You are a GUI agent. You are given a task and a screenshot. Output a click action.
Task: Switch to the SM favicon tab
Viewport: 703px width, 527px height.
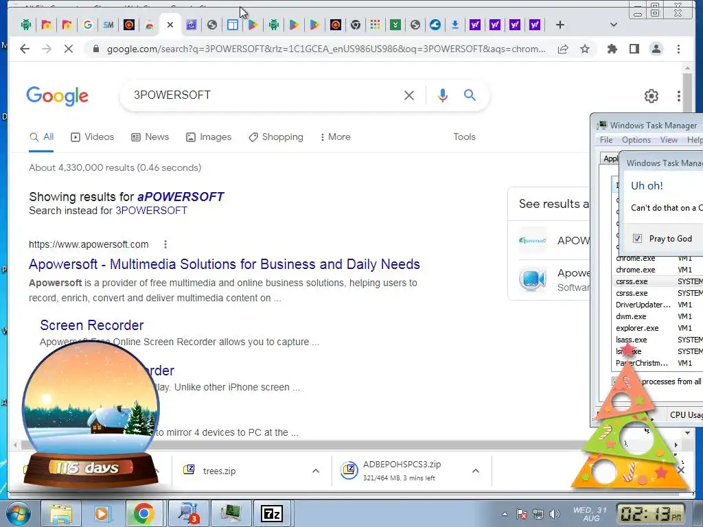(x=108, y=25)
